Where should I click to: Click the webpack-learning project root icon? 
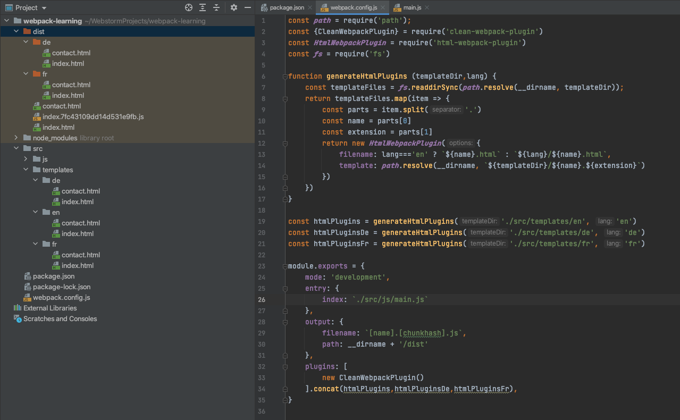coord(18,21)
